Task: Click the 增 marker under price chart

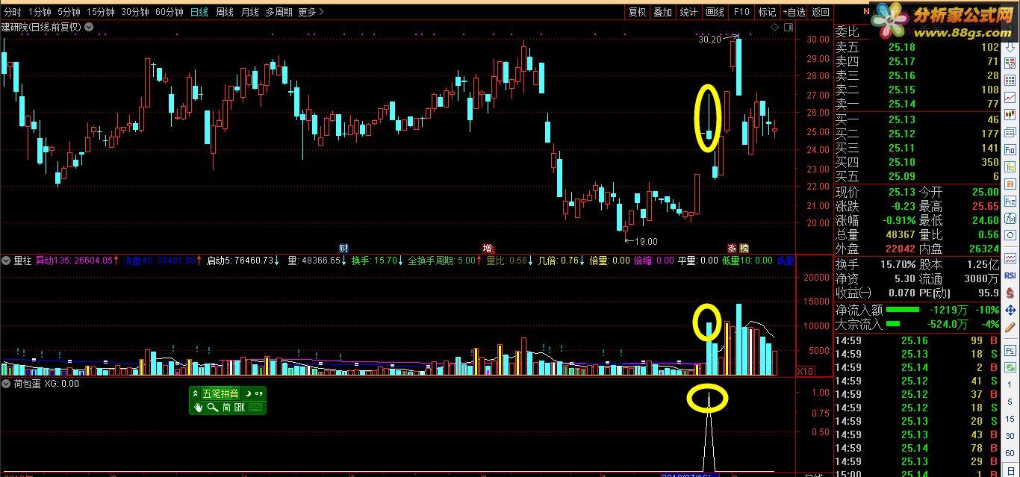Action: (488, 248)
